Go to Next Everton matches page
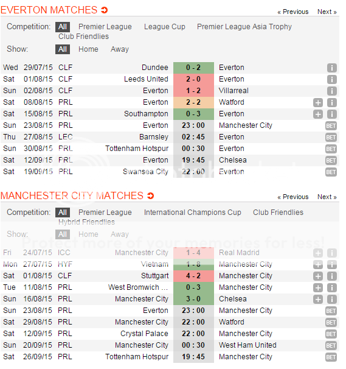The image size is (346, 369). click(327, 12)
